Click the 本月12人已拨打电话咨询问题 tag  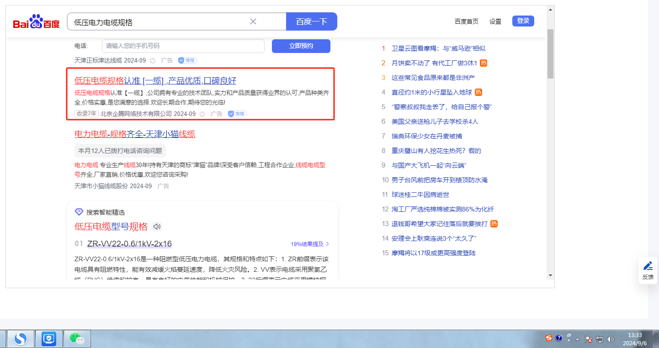(120, 151)
